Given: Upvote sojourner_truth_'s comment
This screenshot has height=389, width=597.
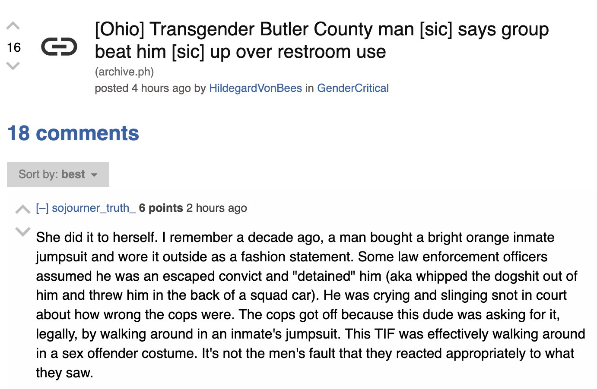Looking at the screenshot, I should pos(22,210).
